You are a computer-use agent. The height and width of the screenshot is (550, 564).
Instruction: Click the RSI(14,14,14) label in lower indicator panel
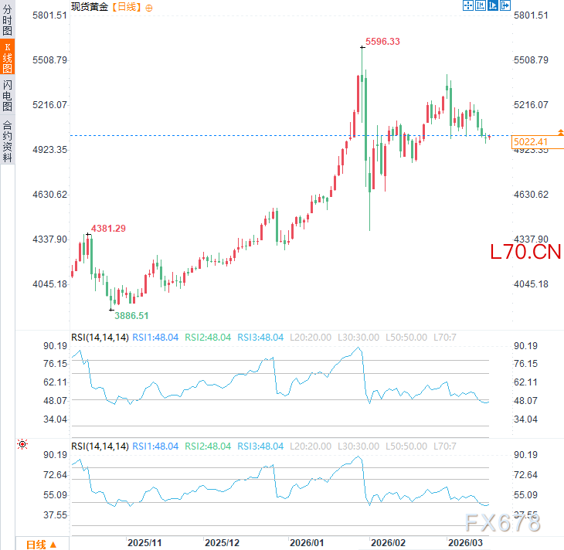click(x=99, y=446)
